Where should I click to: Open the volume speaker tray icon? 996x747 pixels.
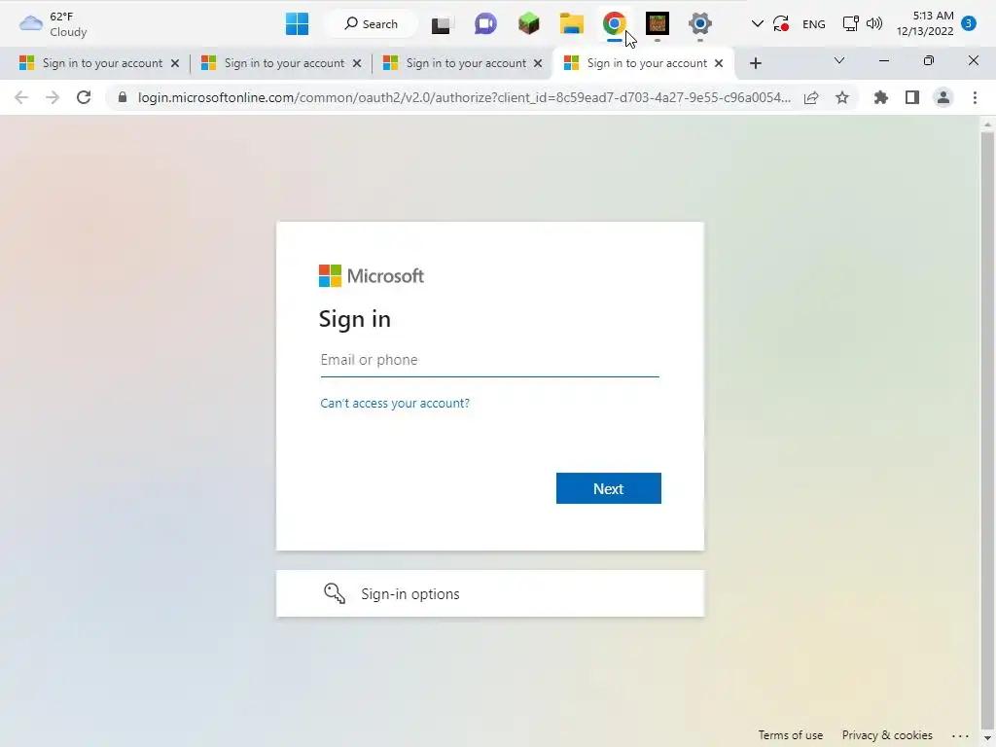coord(874,24)
